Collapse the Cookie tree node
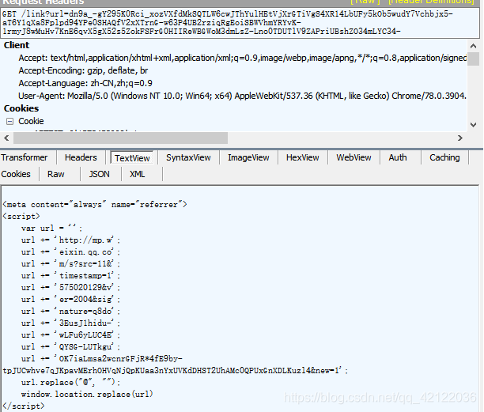 click(x=9, y=121)
